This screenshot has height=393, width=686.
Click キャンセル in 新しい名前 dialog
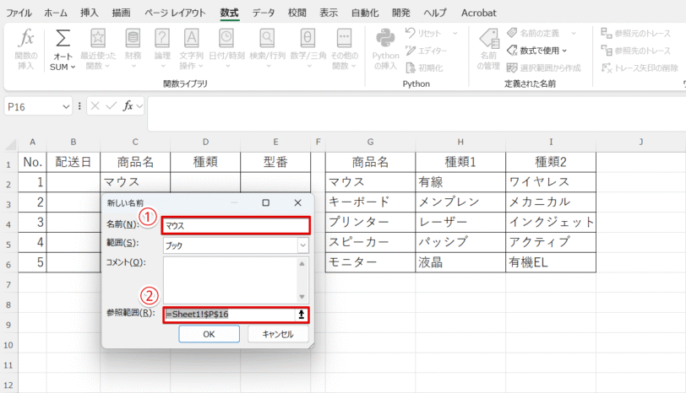tap(278, 334)
